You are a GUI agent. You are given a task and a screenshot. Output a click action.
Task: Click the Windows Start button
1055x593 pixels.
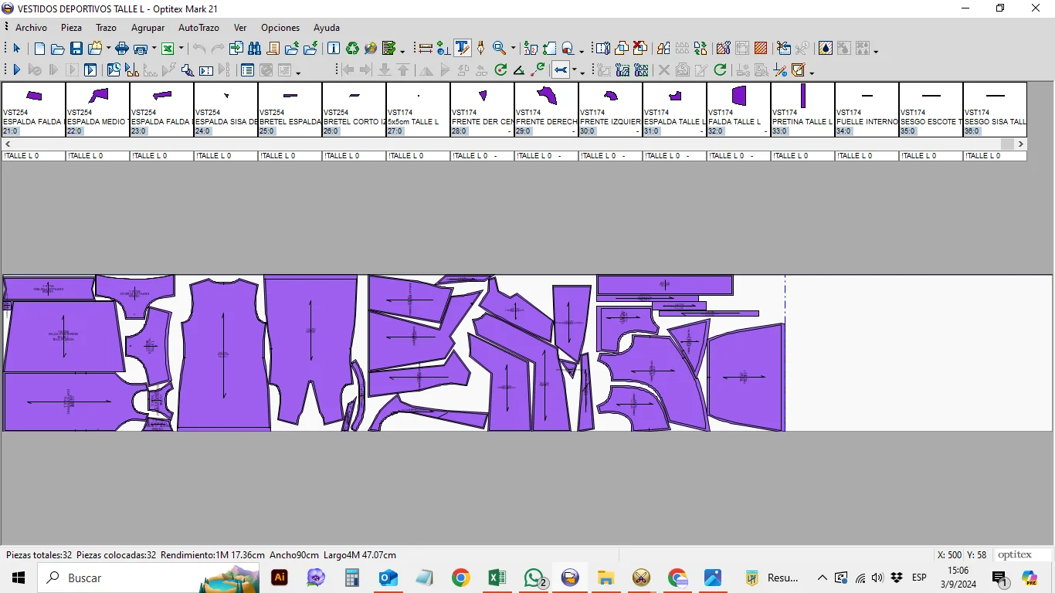pos(19,578)
